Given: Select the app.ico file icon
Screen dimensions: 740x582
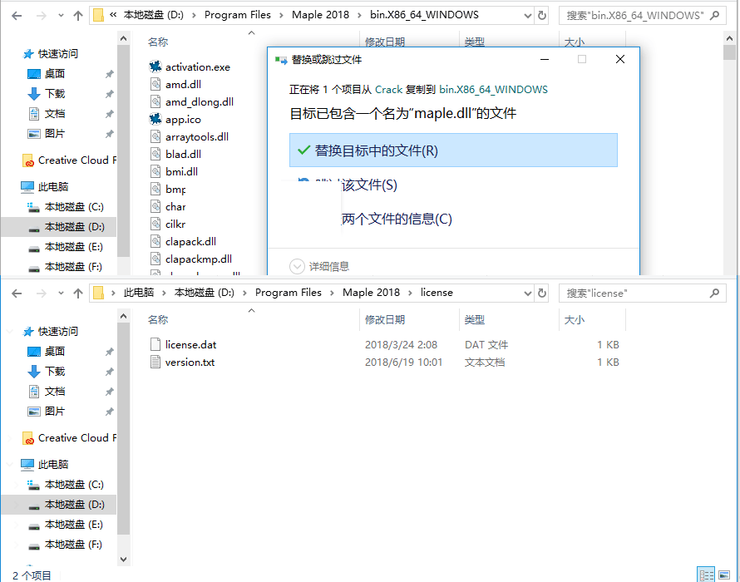Looking at the screenshot, I should tap(155, 119).
